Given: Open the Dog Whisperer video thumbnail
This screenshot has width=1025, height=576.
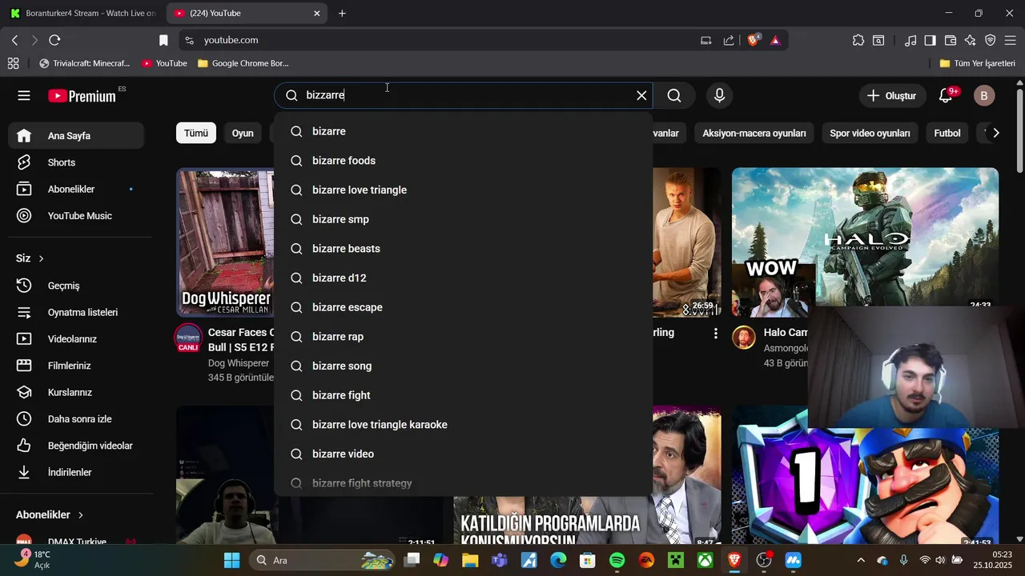Looking at the screenshot, I should 225,242.
